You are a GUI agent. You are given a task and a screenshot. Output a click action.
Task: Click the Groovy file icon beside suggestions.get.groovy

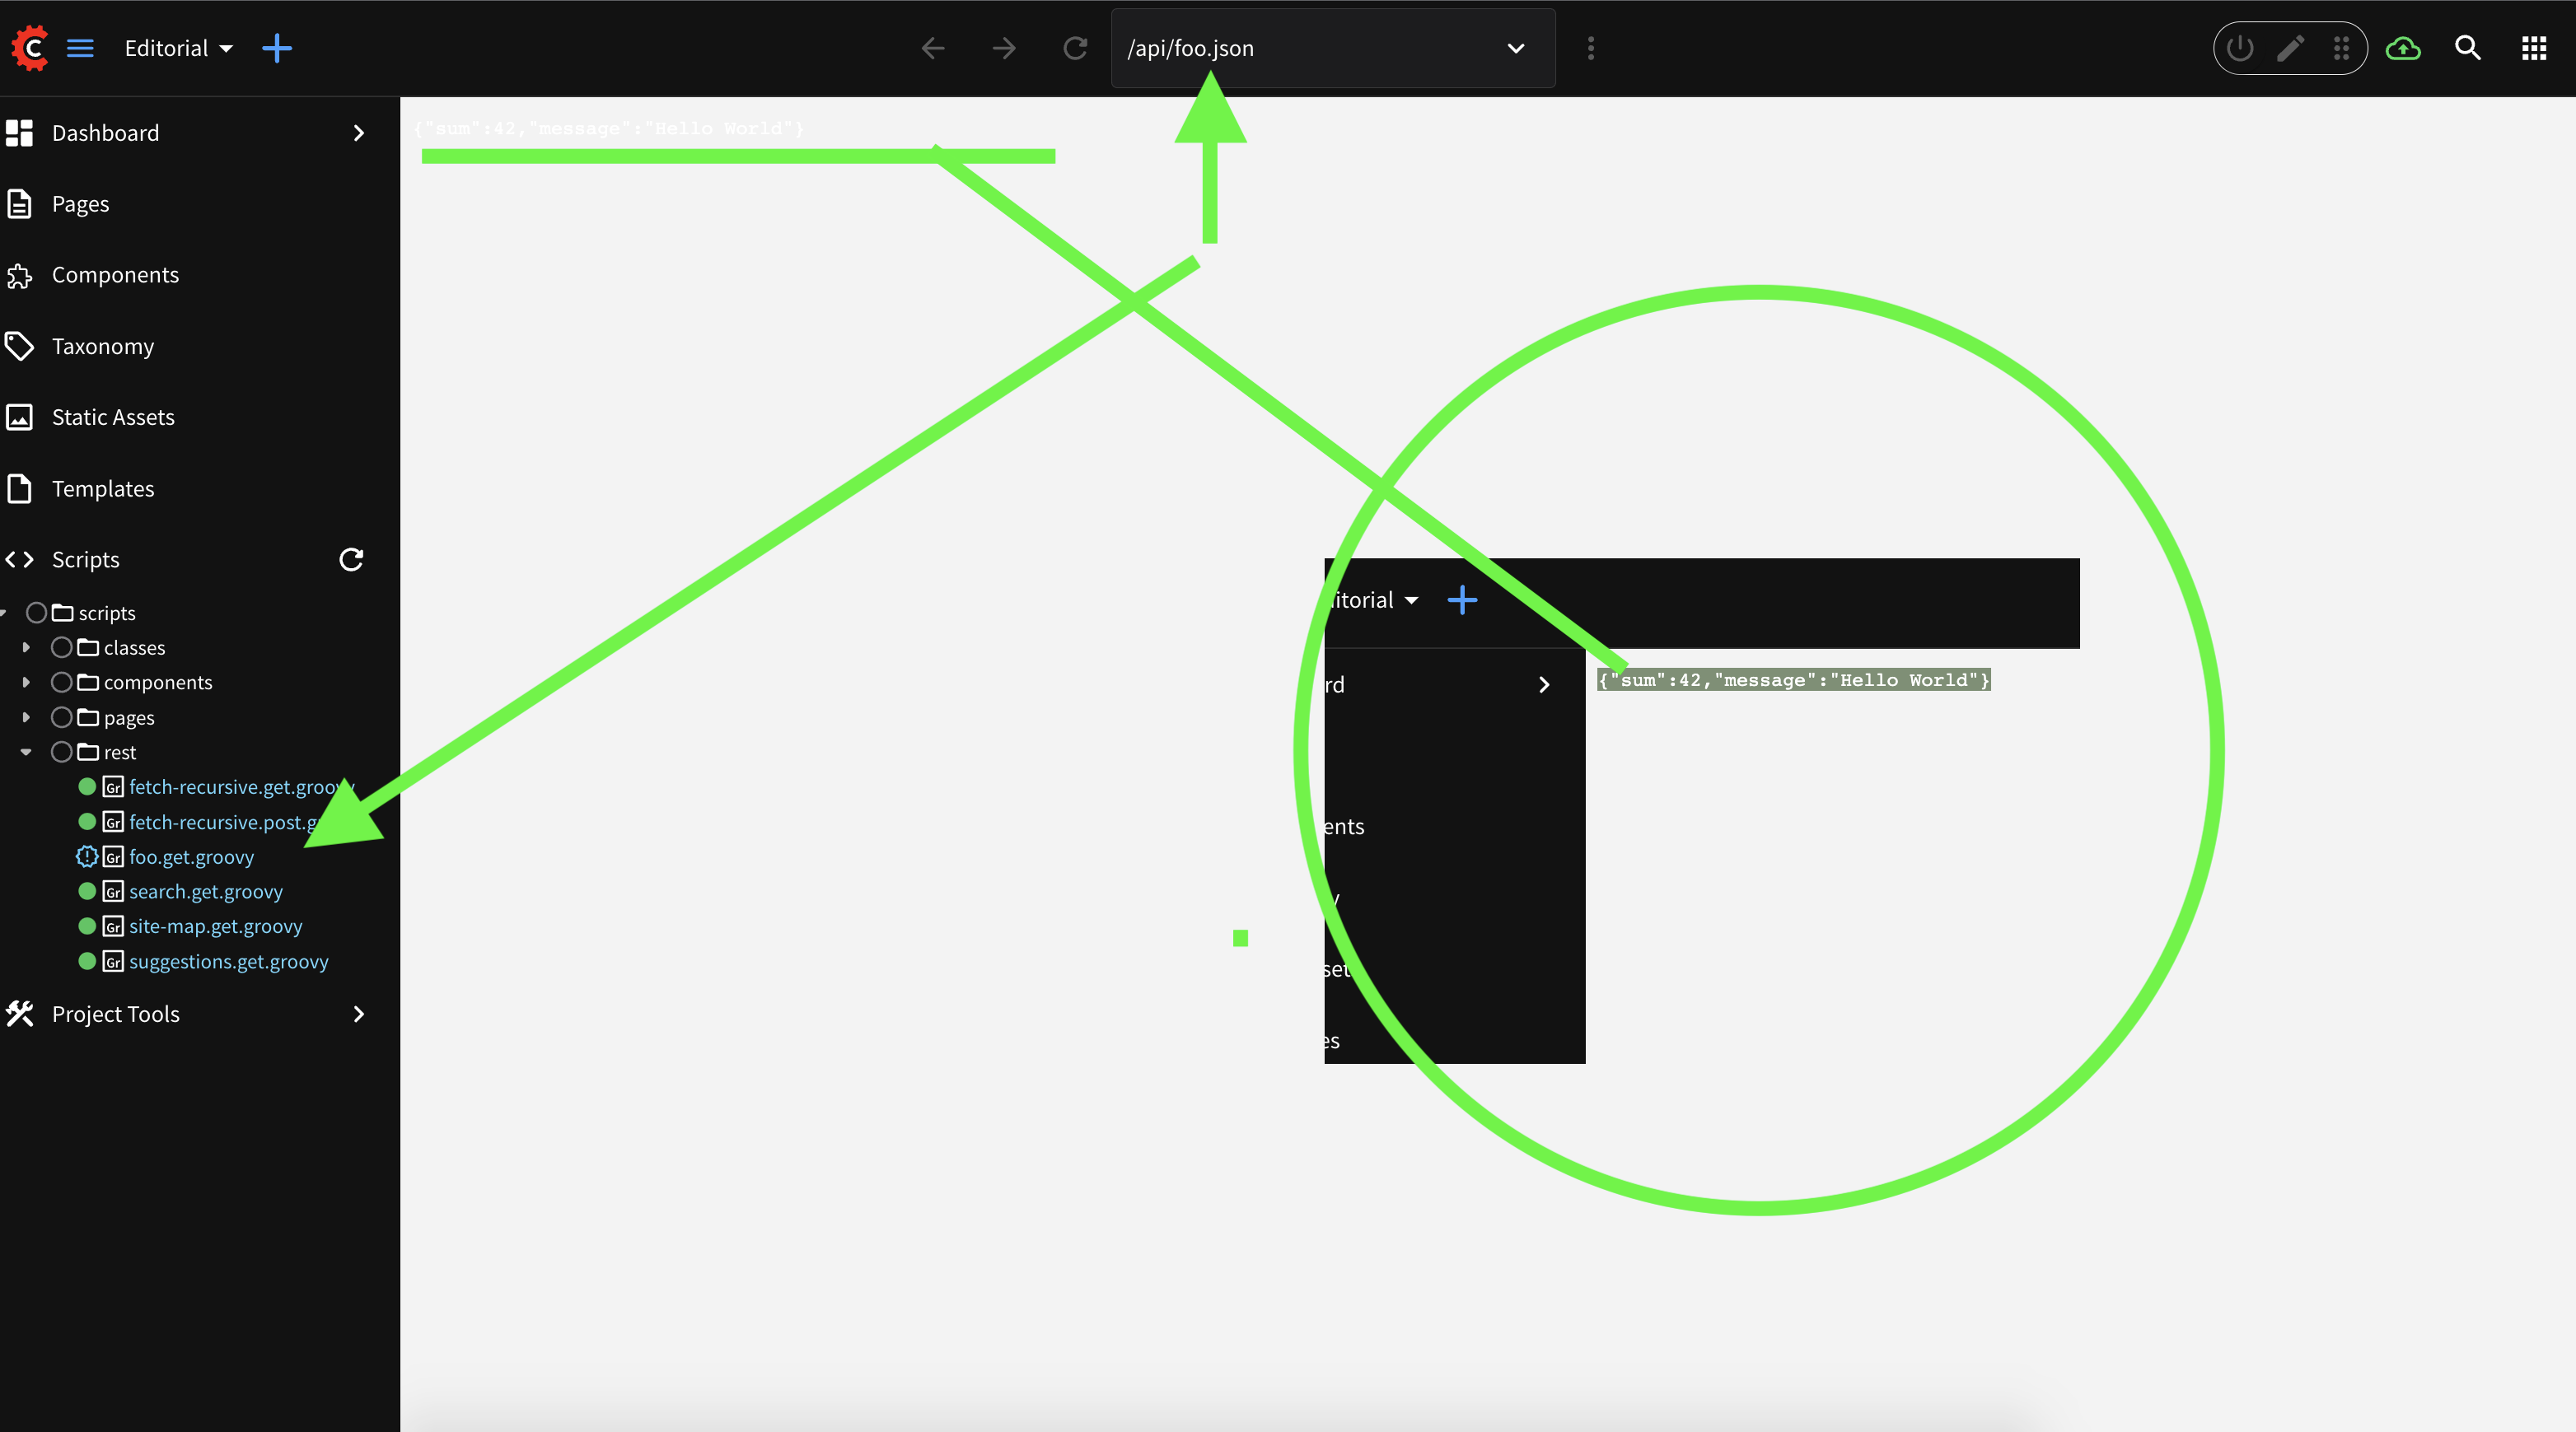point(113,961)
